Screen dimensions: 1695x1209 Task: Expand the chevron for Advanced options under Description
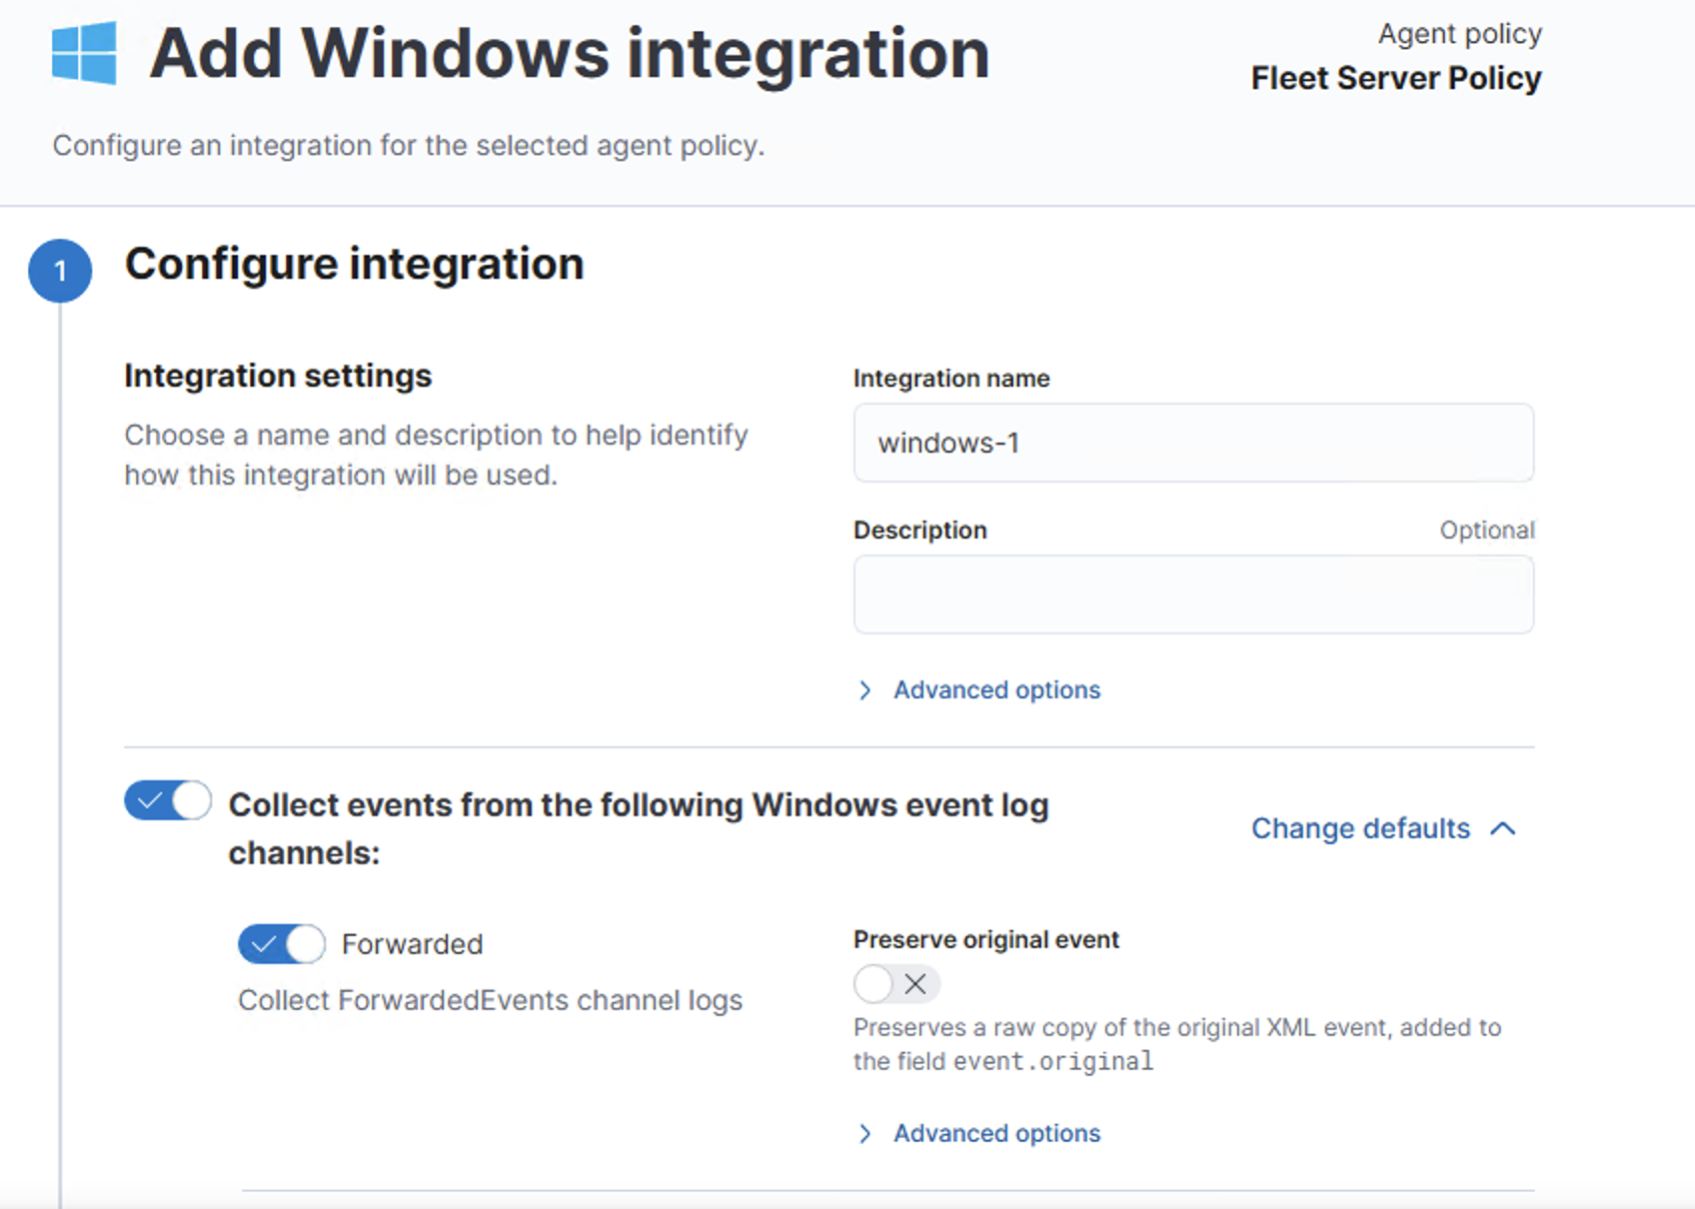coord(865,690)
